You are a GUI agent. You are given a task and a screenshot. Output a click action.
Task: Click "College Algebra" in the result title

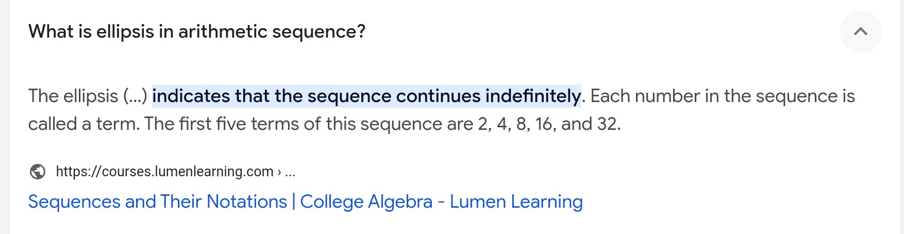366,202
